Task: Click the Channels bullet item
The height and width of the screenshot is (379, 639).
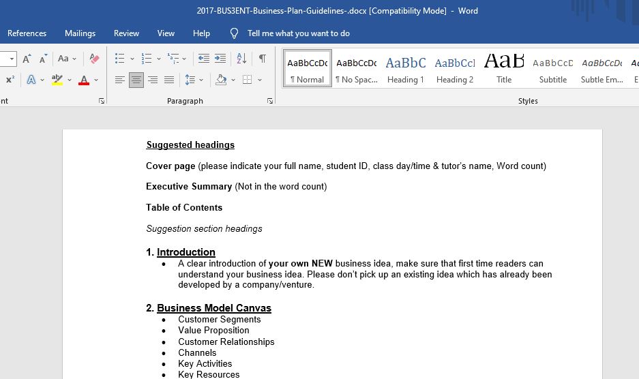Action: (197, 352)
